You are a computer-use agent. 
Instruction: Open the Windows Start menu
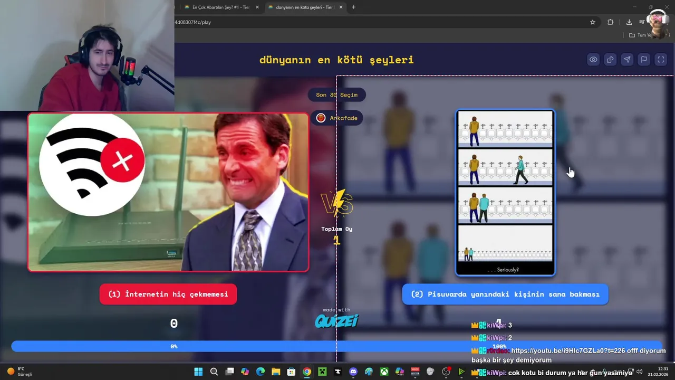point(198,372)
